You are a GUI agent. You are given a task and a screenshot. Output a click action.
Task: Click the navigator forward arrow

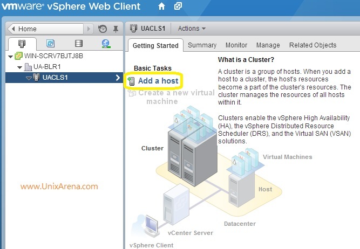click(89, 29)
